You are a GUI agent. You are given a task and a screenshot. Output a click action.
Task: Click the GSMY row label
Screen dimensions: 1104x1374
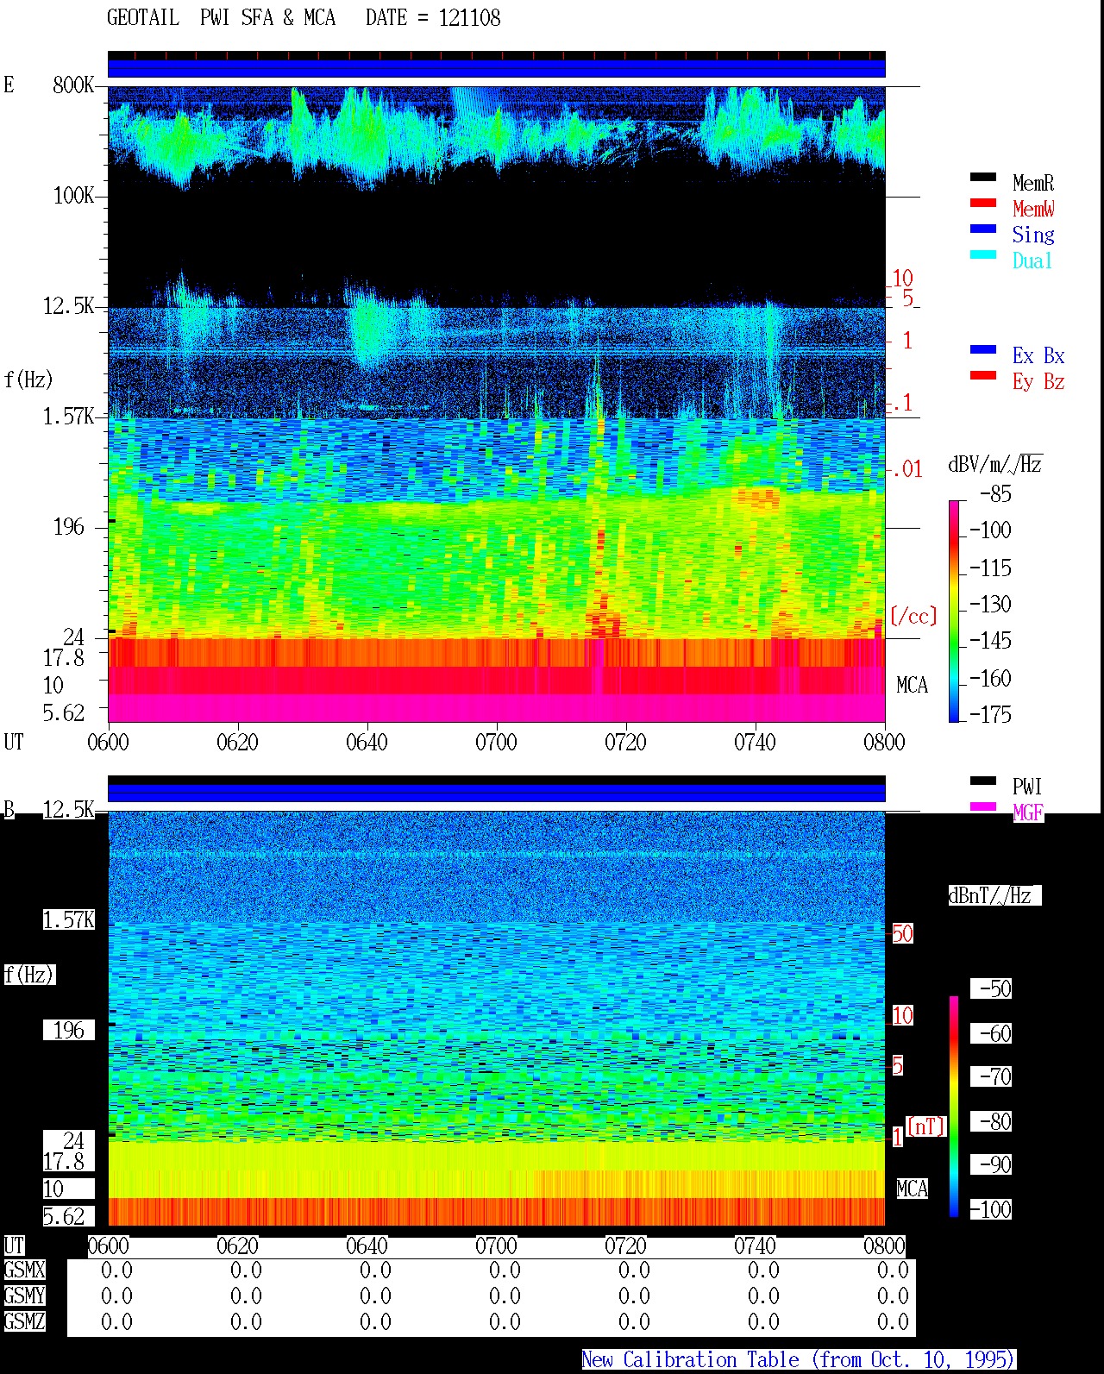pos(24,1296)
